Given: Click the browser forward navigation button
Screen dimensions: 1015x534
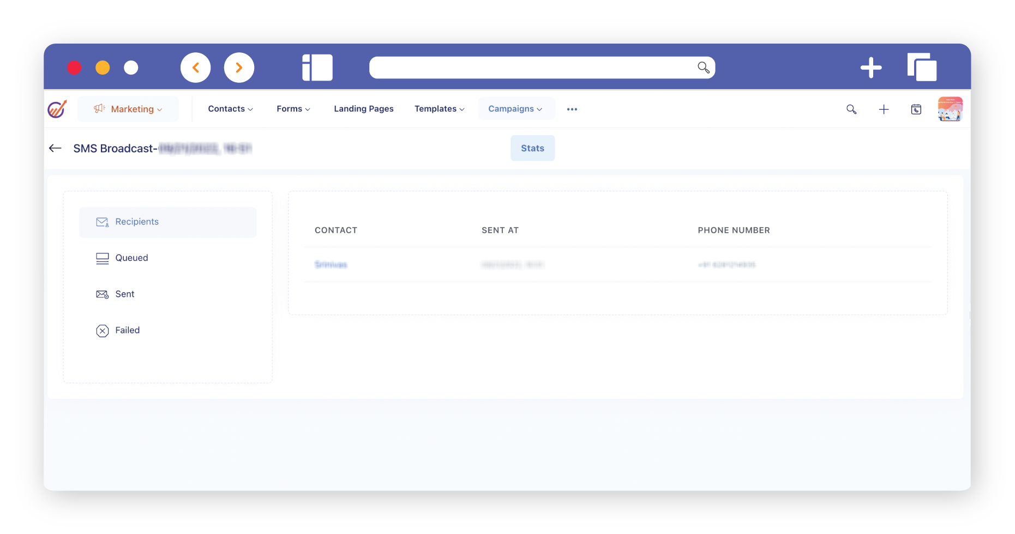Looking at the screenshot, I should 239,68.
